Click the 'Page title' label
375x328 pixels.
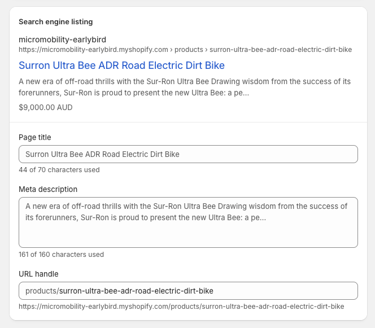tap(35, 137)
